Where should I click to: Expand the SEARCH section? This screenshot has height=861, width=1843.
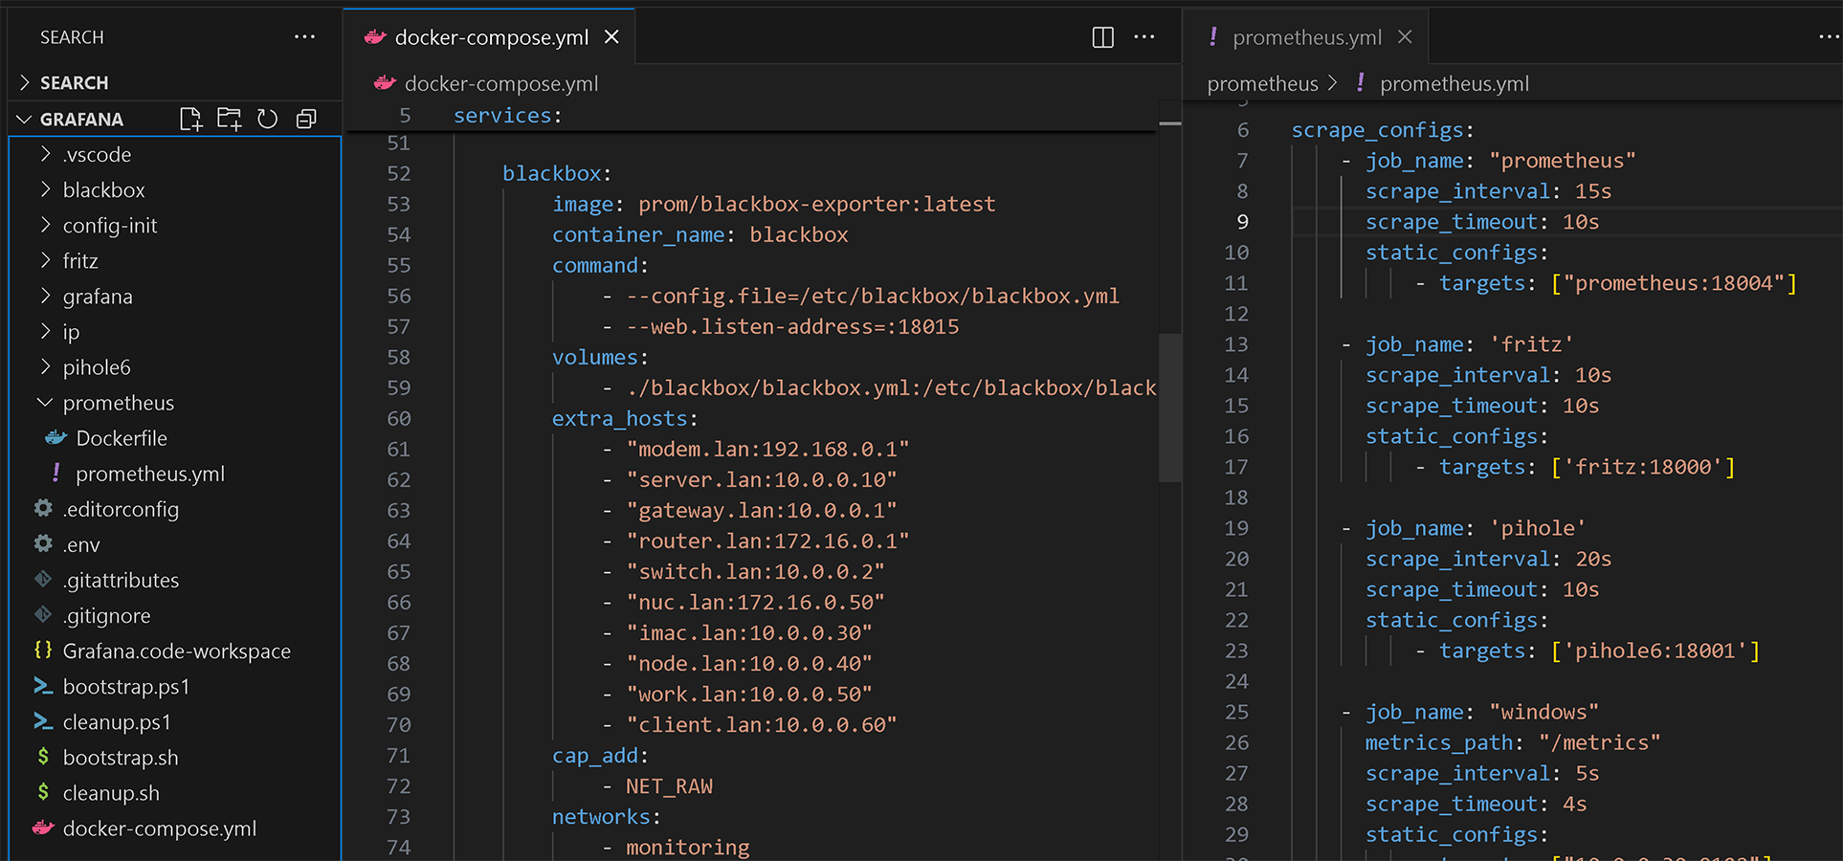(x=74, y=83)
